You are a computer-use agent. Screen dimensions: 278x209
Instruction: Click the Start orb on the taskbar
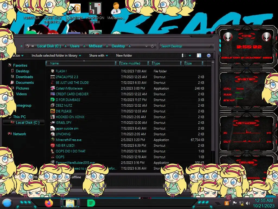click(7, 203)
